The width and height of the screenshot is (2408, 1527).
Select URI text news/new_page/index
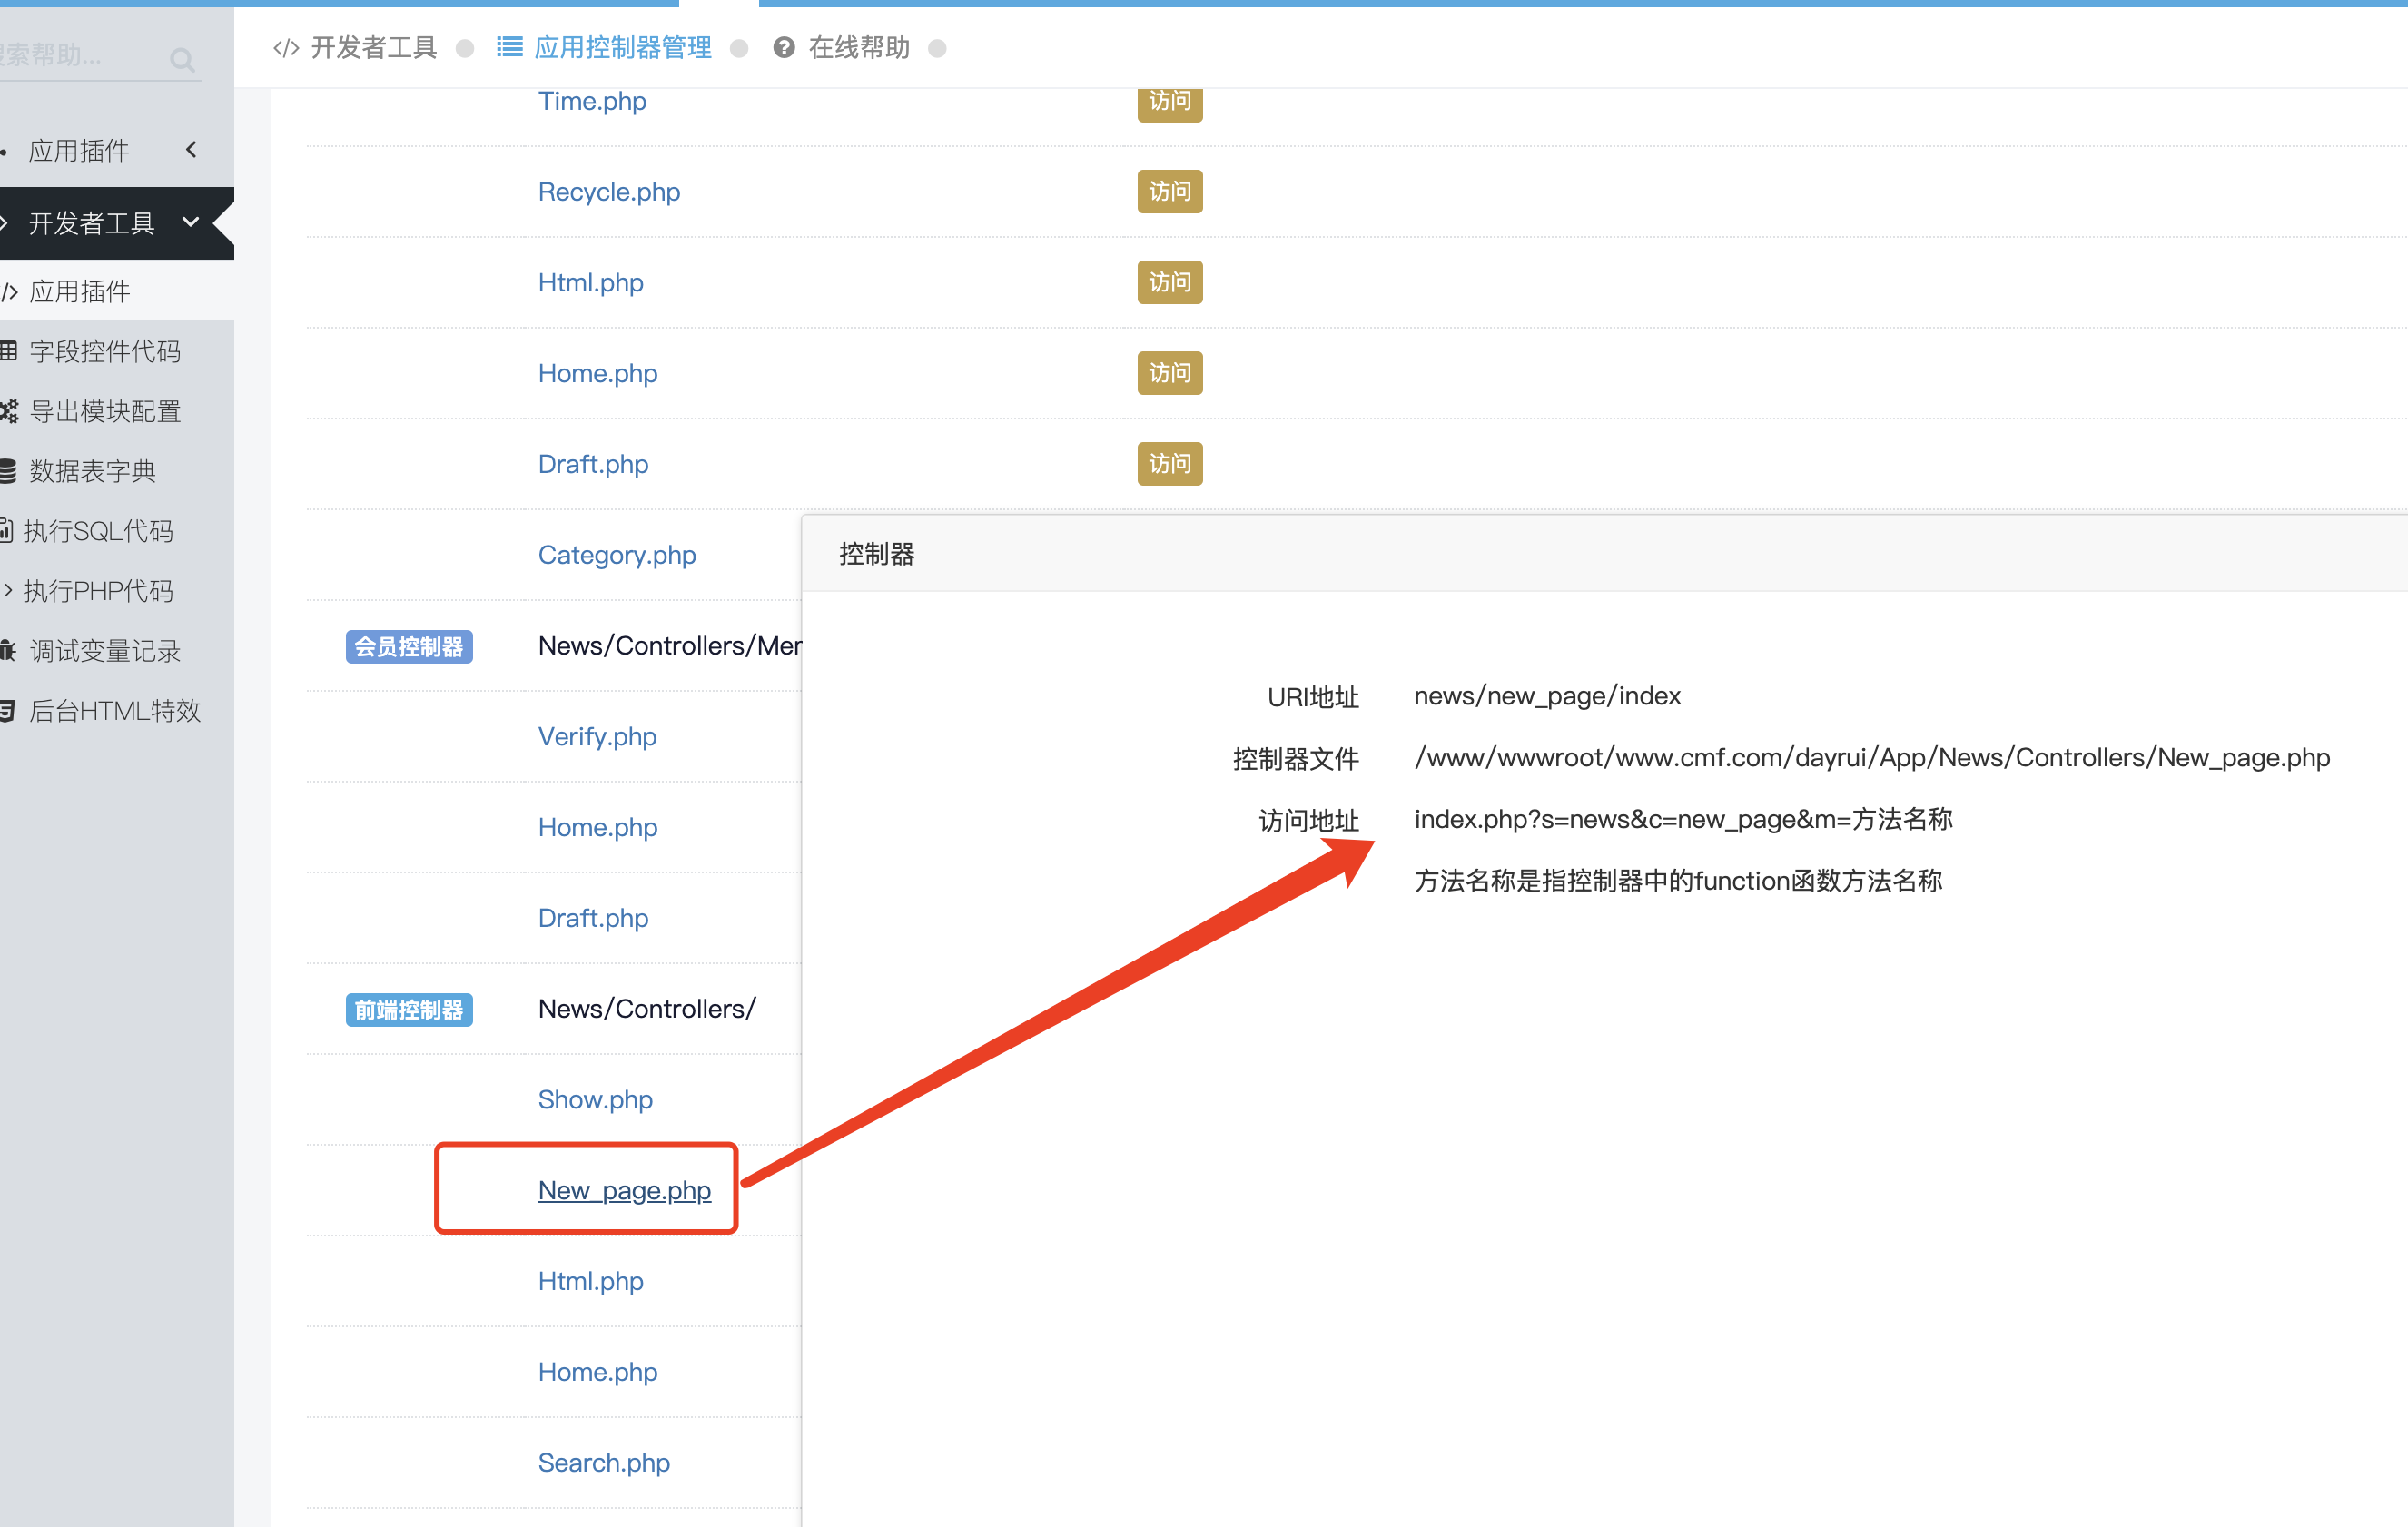tap(1547, 696)
